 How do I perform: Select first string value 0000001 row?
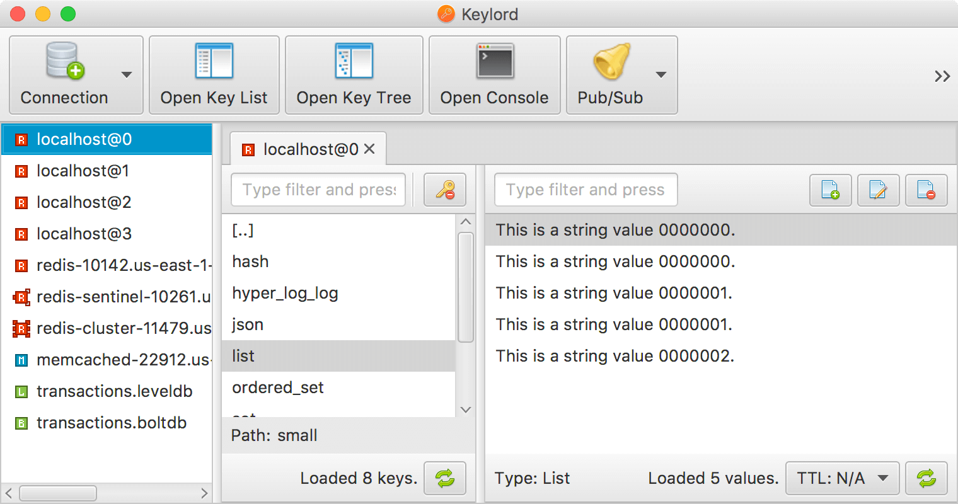pyautogui.click(x=721, y=293)
